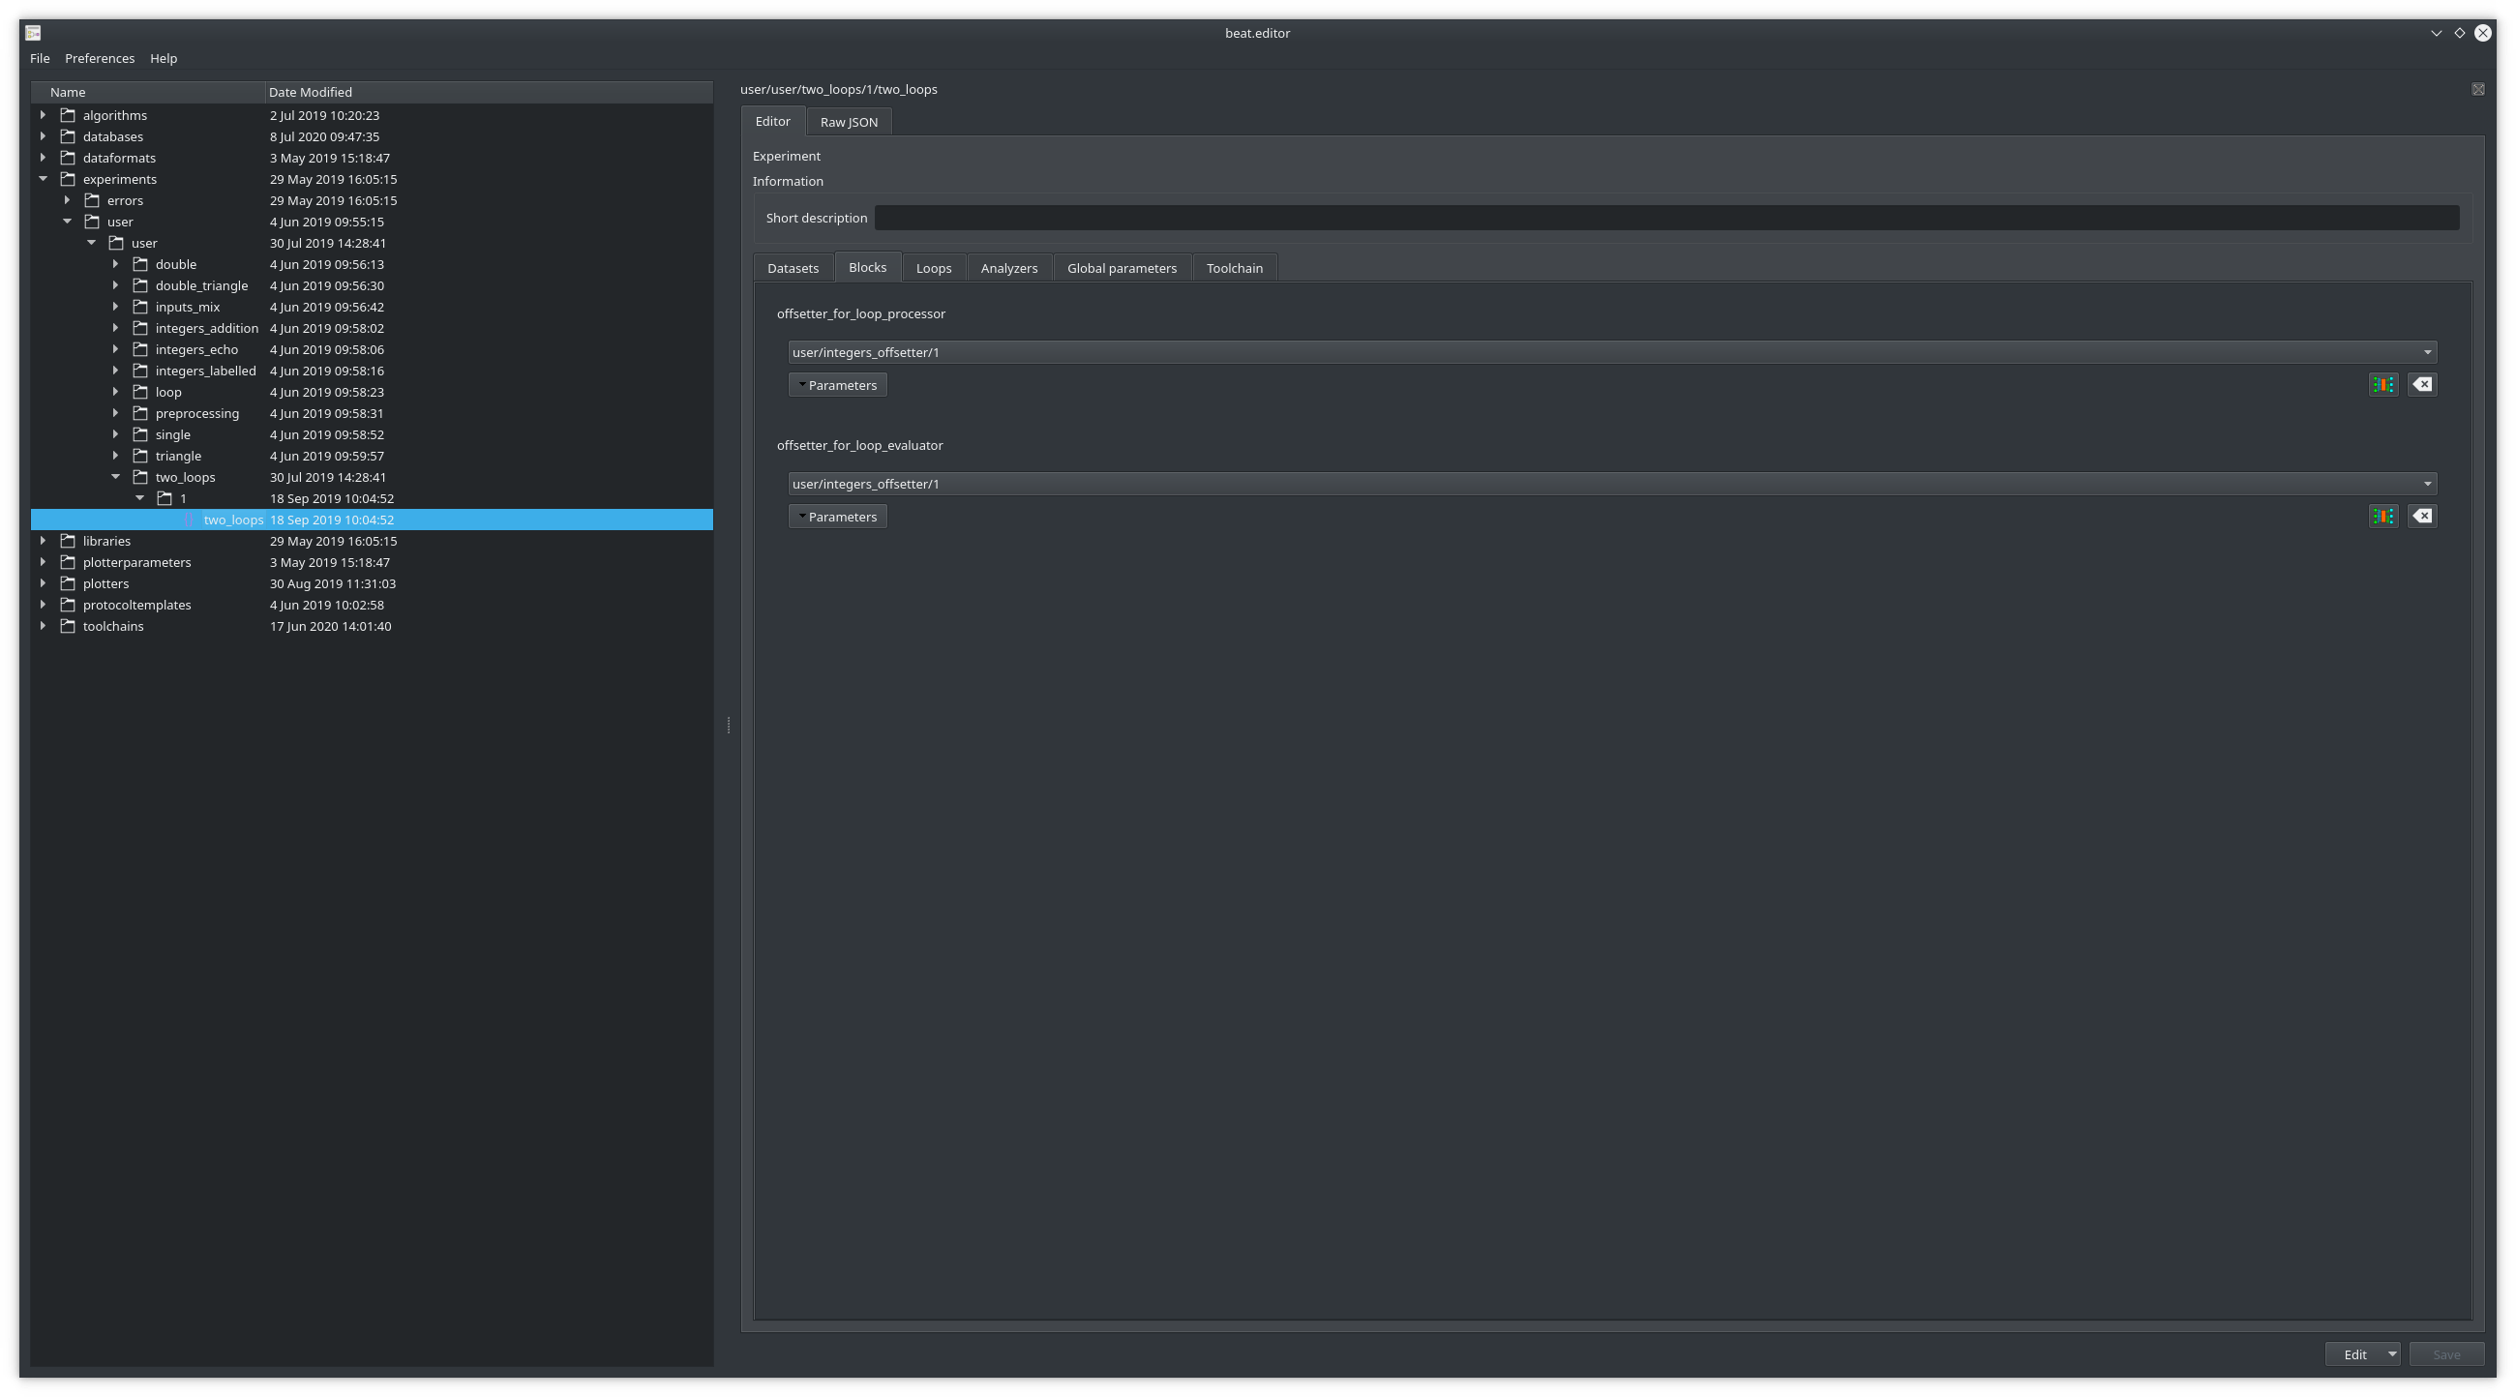Click the libraries folder icon
The height and width of the screenshot is (1397, 2516).
tap(69, 540)
